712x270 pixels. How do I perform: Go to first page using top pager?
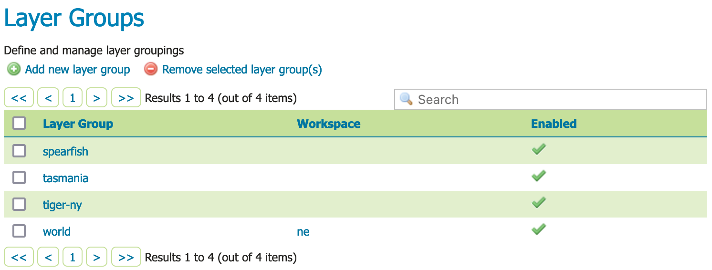19,98
